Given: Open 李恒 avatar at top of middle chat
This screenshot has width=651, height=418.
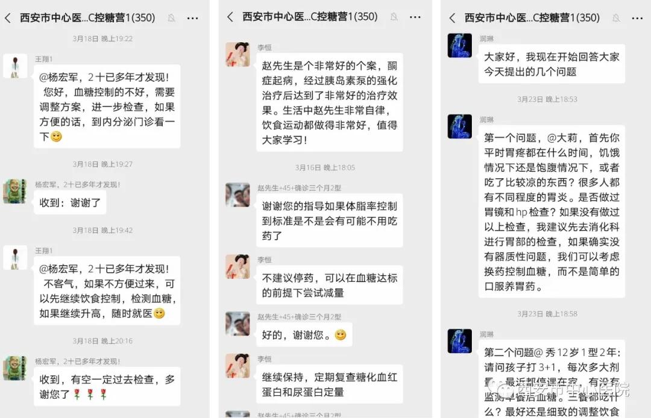Looking at the screenshot, I should click(x=237, y=54).
